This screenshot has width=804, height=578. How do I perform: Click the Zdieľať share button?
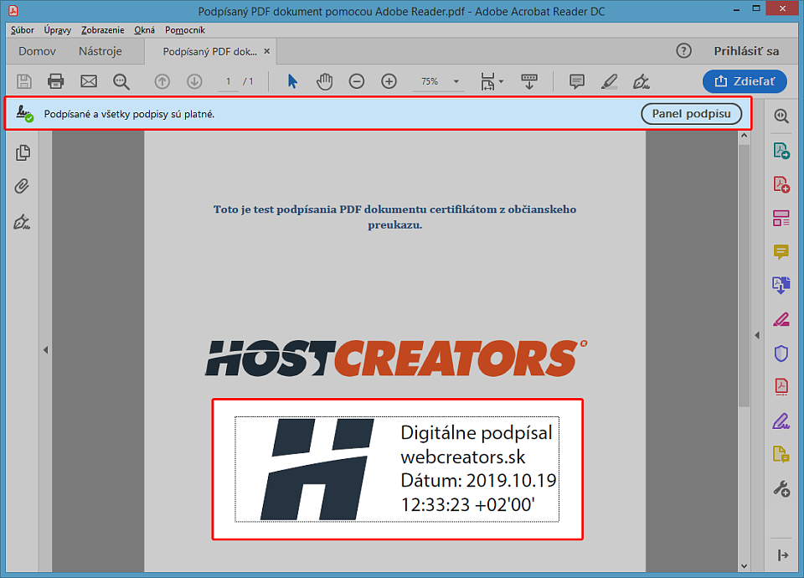click(745, 81)
